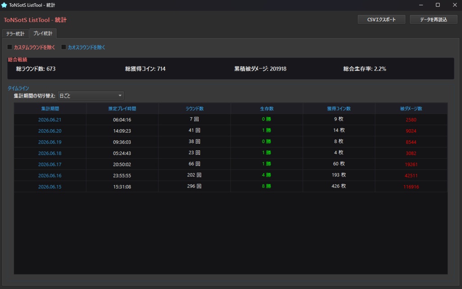This screenshot has height=289, width=462.
Task: Maximize the ToNSotS ListTool window
Action: click(x=438, y=5)
